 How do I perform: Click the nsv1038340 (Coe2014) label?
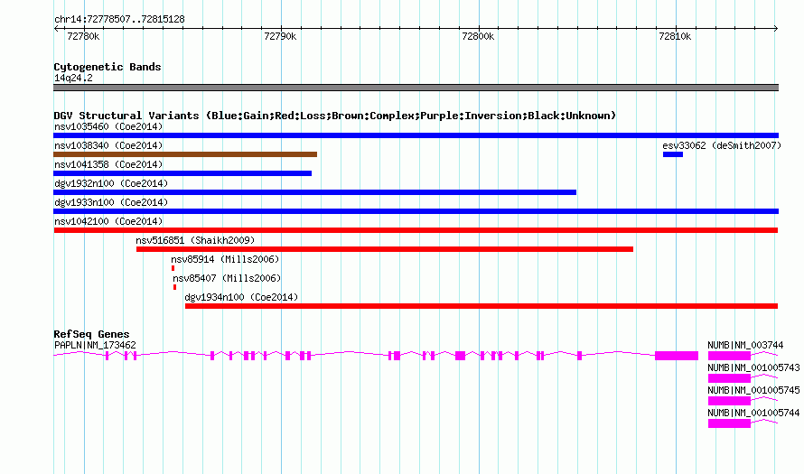click(x=108, y=145)
